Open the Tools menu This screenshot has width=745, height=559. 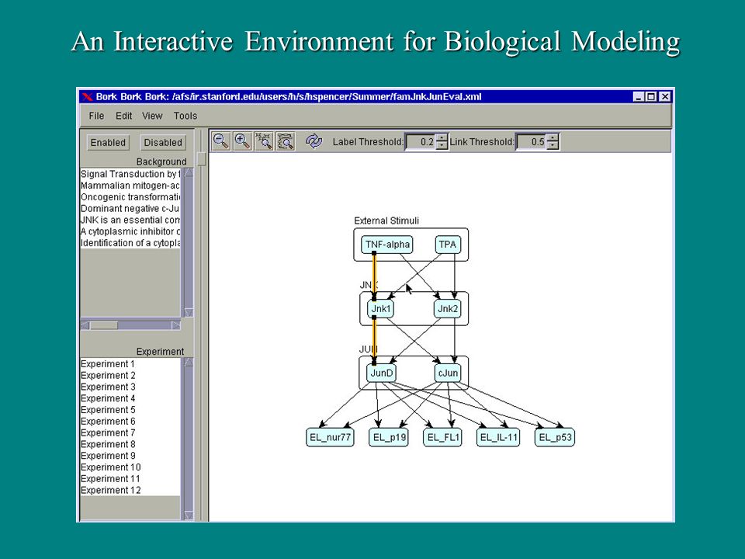[x=185, y=116]
